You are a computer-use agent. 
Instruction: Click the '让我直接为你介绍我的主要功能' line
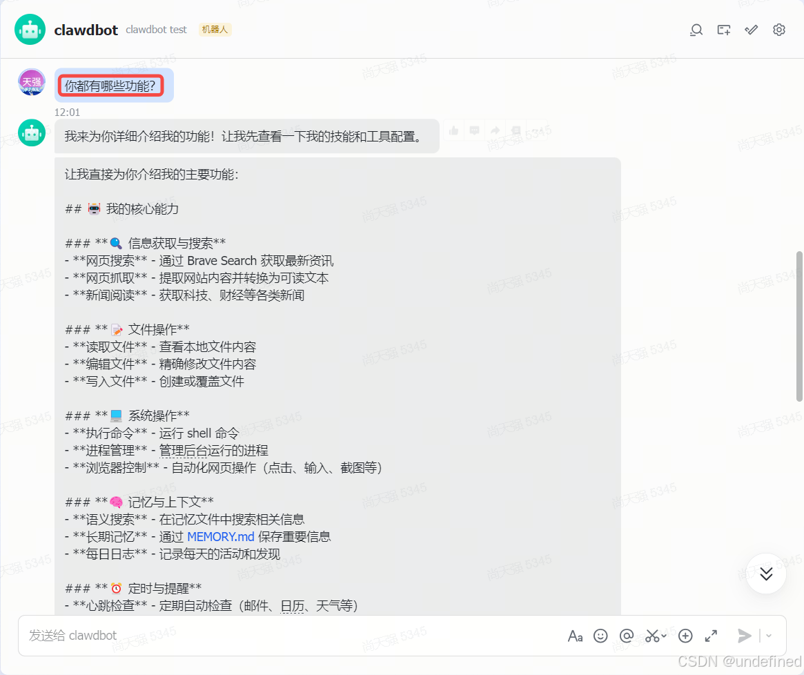pos(151,175)
